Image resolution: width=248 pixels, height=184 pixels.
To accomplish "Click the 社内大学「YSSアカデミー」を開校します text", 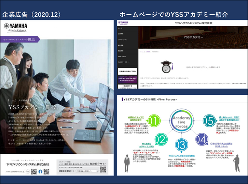I will [x=203, y=67].
